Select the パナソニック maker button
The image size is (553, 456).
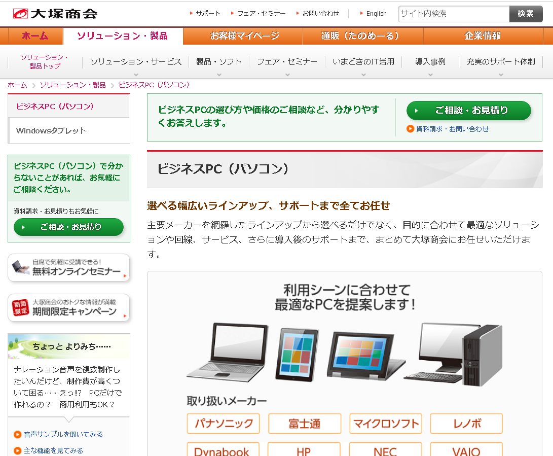click(x=223, y=424)
